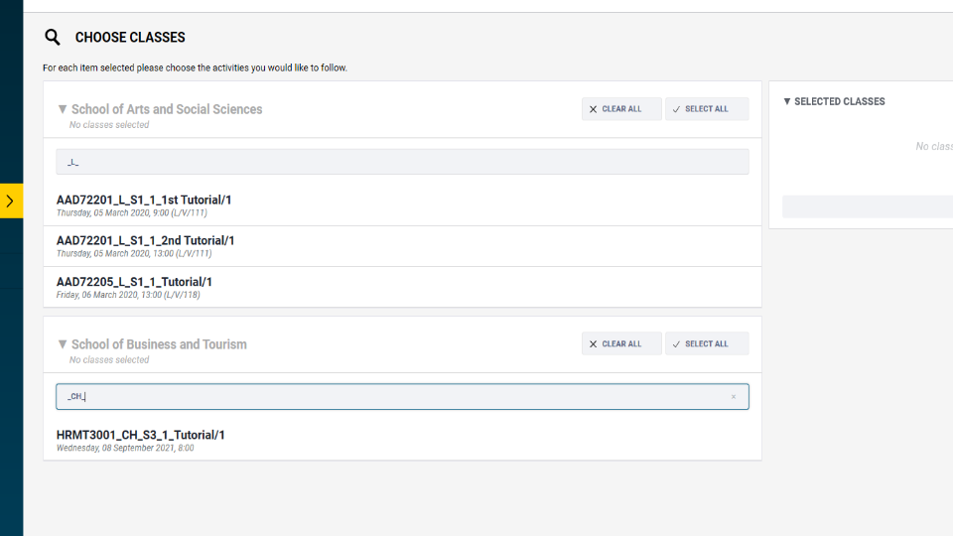
Task: Click the School of Arts and Social Sciences title
Action: tap(167, 109)
